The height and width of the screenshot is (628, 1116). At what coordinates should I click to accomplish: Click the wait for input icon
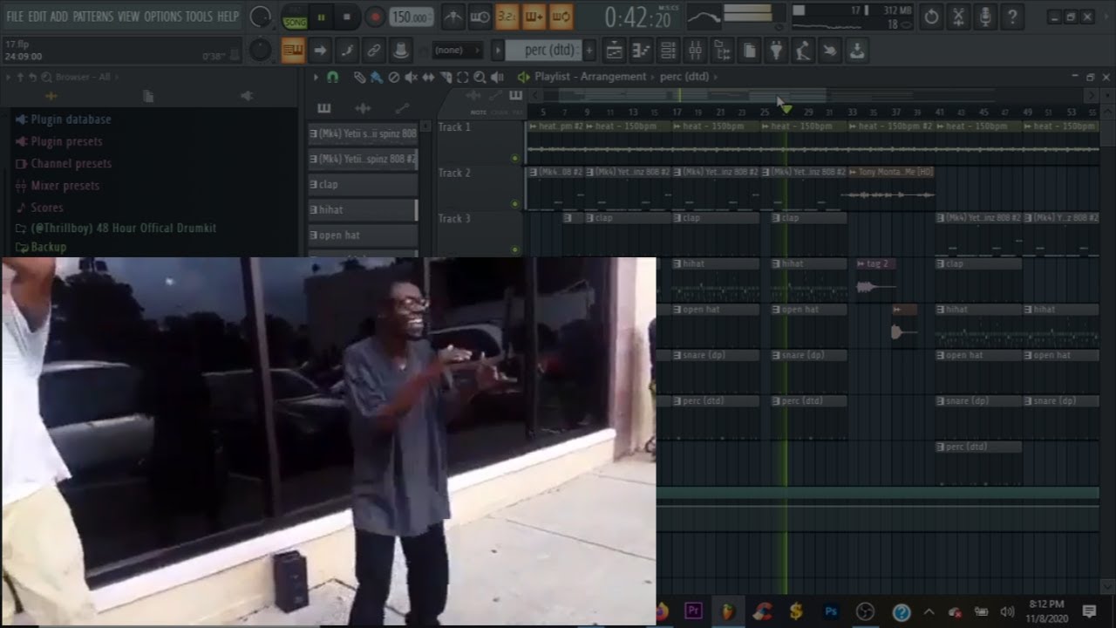pyautogui.click(x=480, y=17)
